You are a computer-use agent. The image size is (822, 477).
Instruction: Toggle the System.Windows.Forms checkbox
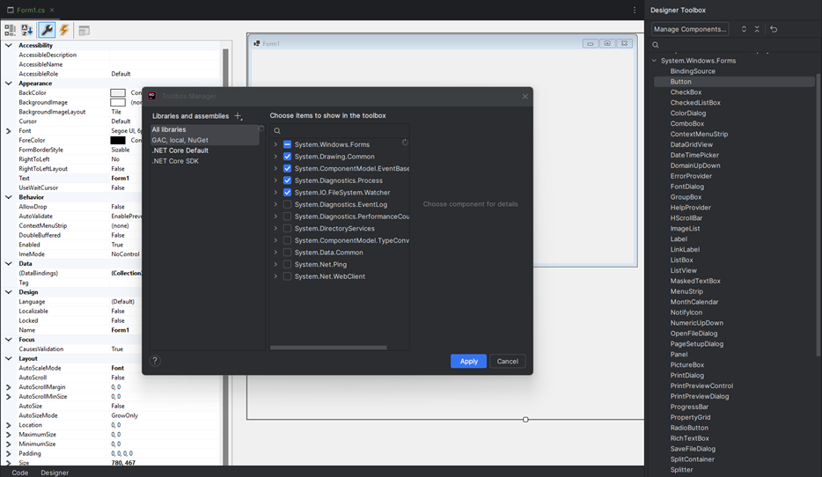287,144
